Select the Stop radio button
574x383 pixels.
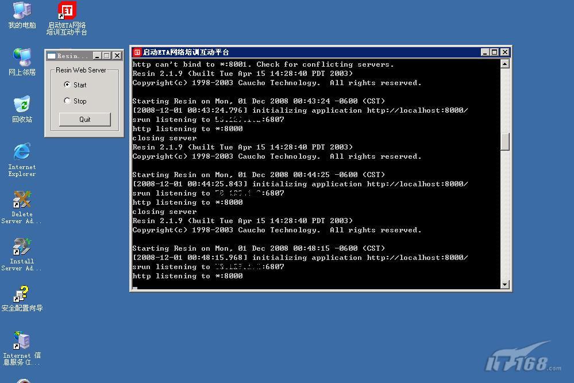point(67,101)
